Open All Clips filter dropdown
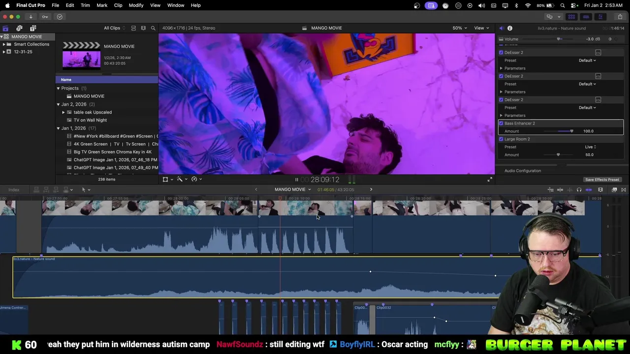The width and height of the screenshot is (630, 354). click(114, 28)
